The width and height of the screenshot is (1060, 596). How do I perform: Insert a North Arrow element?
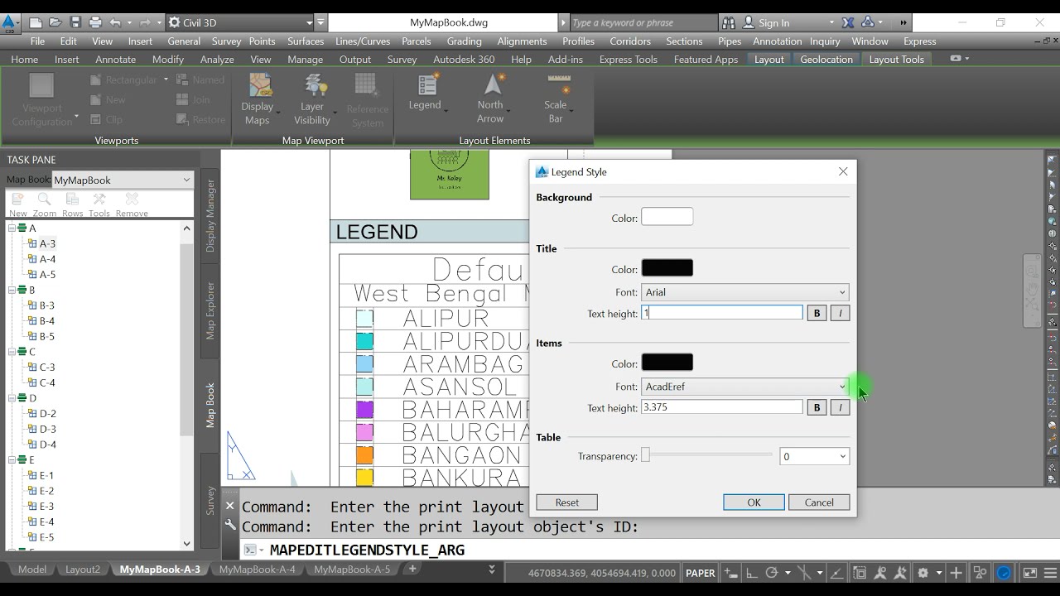tap(490, 99)
